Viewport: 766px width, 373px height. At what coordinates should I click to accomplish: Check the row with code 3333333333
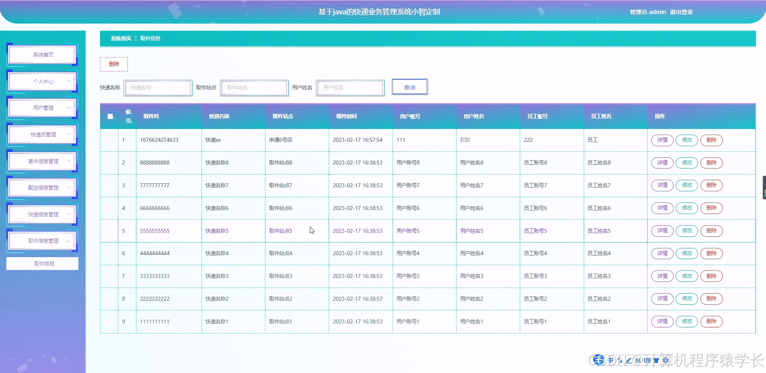(107, 276)
